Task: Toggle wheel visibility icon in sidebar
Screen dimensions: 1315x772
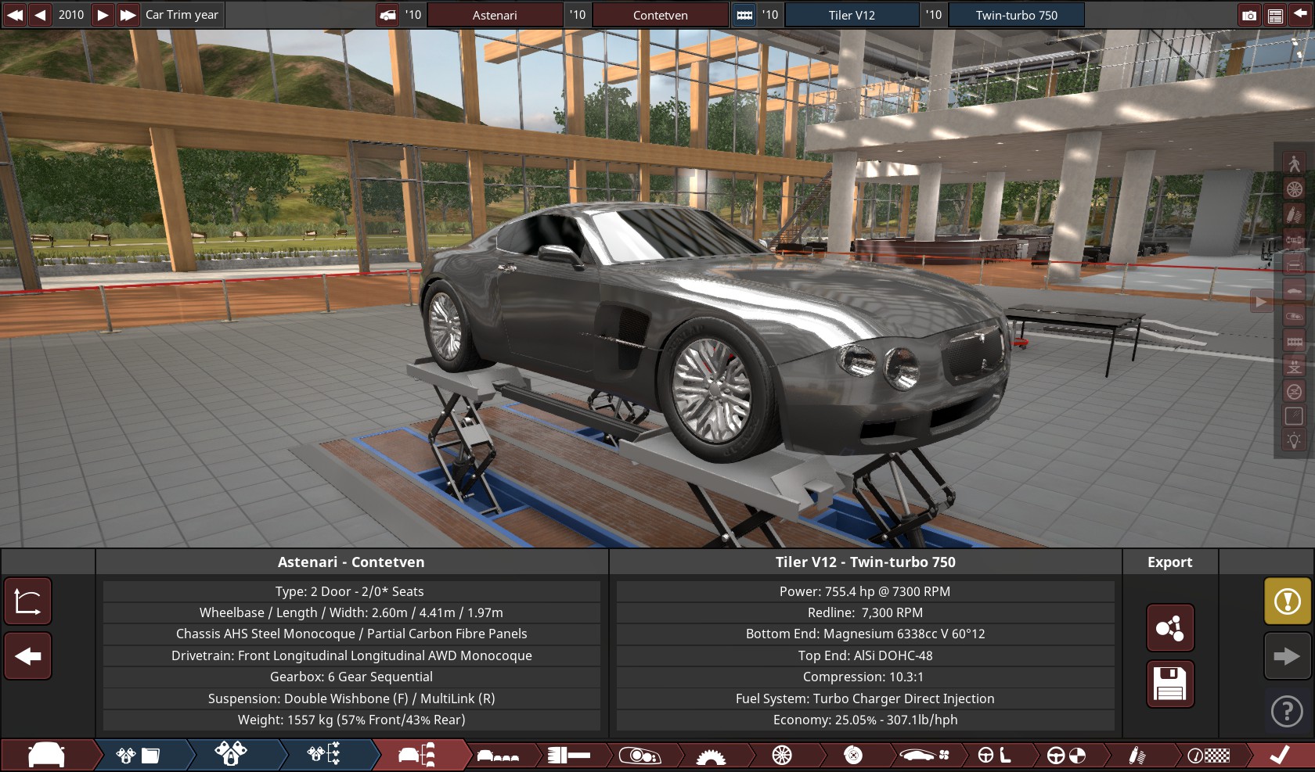Action: [x=1294, y=189]
